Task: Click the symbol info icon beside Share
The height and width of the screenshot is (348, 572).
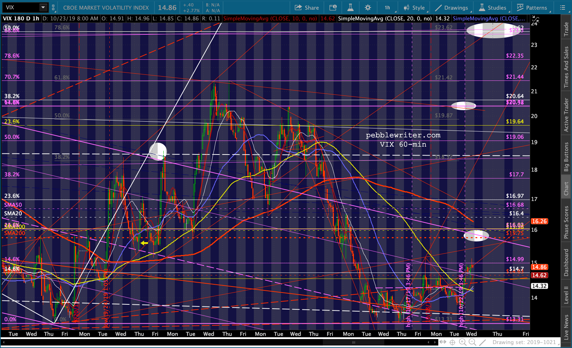Action: pos(333,8)
